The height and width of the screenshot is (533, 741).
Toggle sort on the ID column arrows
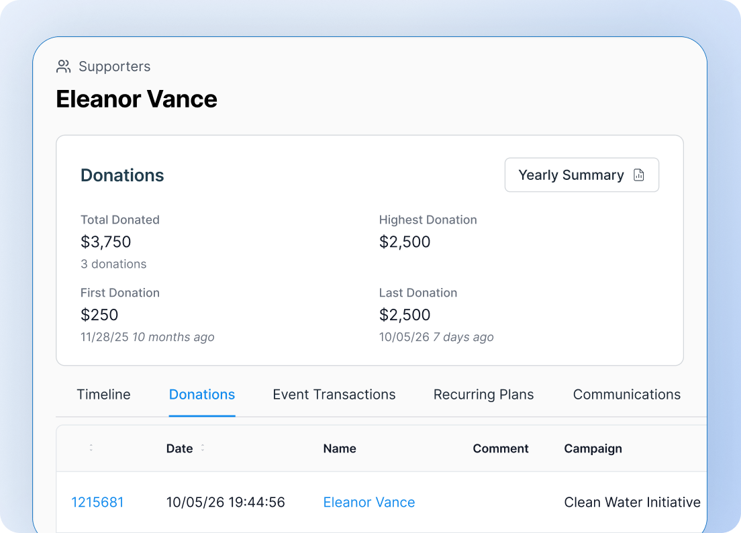click(x=91, y=448)
